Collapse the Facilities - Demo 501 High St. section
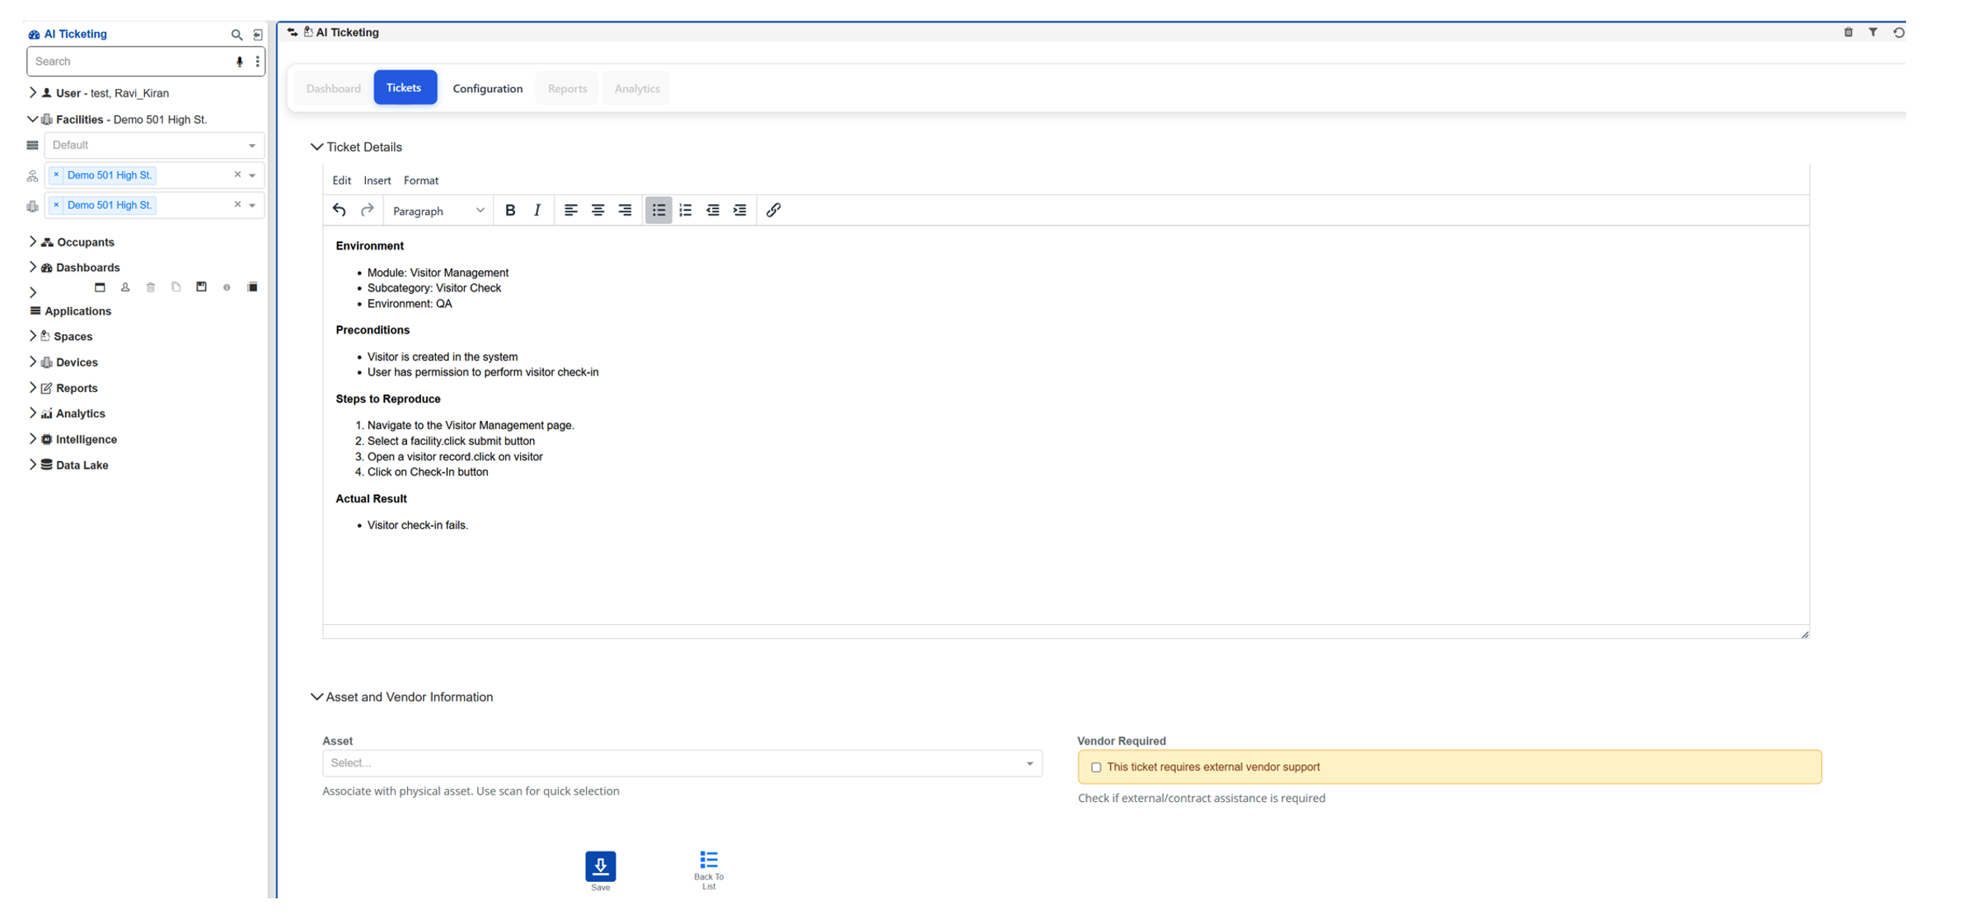The width and height of the screenshot is (1963, 914). pos(32,119)
